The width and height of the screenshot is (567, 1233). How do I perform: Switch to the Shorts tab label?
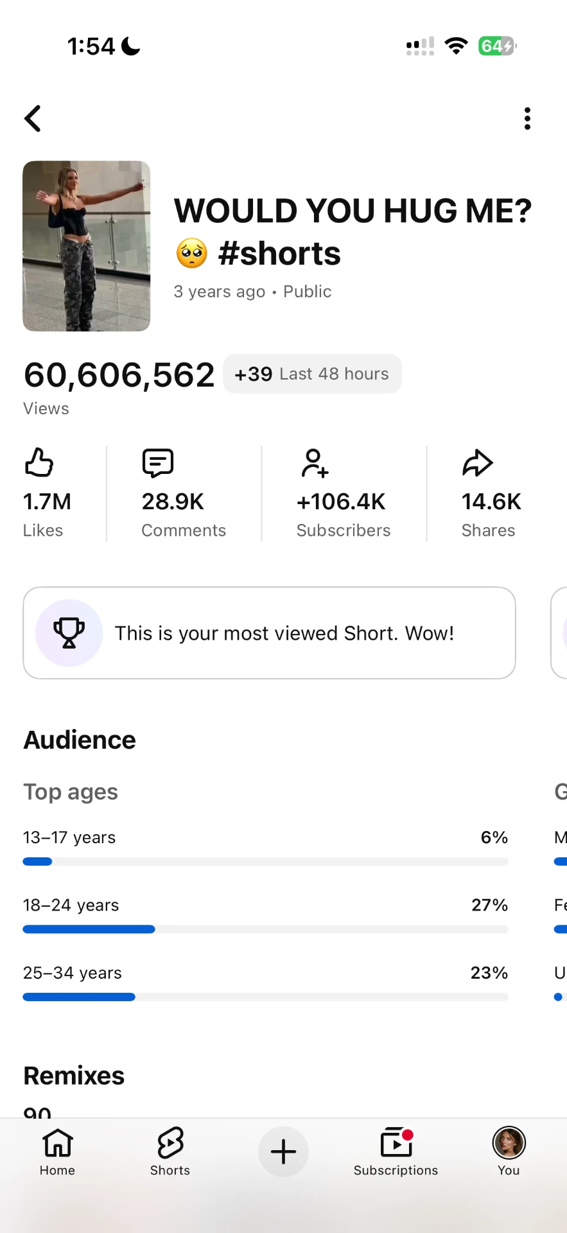(170, 1170)
